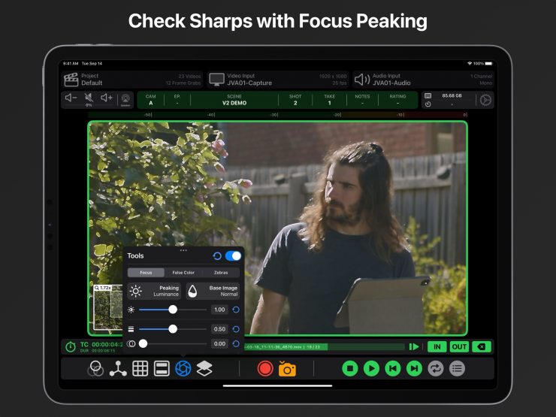556x417 pixels.
Task: Open the grid overlay tool
Action: click(140, 368)
